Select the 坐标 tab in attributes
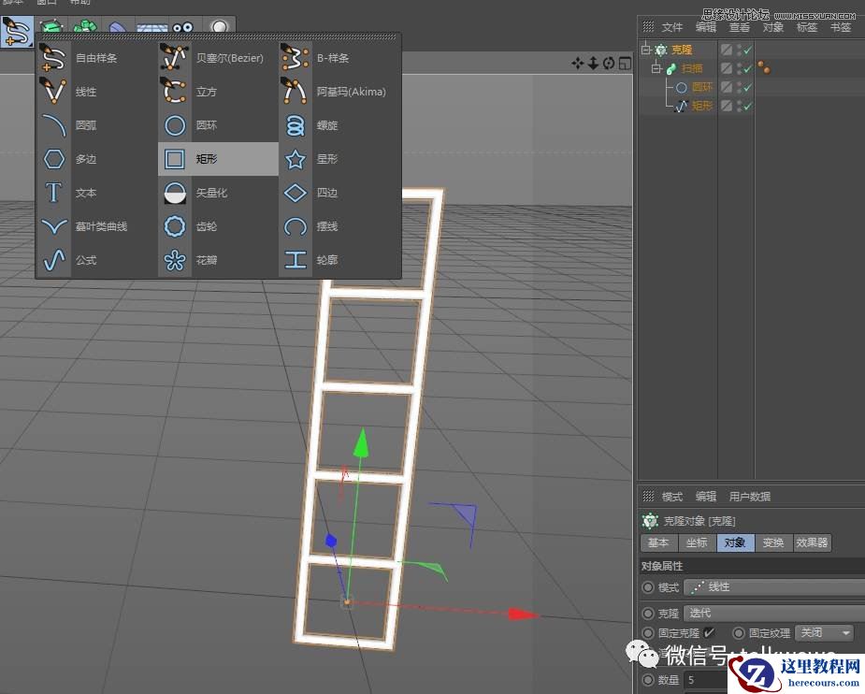The width and height of the screenshot is (865, 694). (696, 542)
